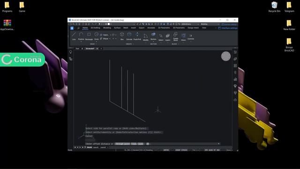Expand the Circle dropdown arrow
The image size is (300, 169).
(x=97, y=42)
